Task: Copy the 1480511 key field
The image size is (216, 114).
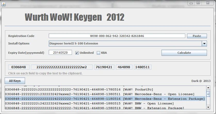Action: [142, 67]
